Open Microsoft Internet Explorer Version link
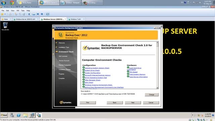 tap(97, 75)
